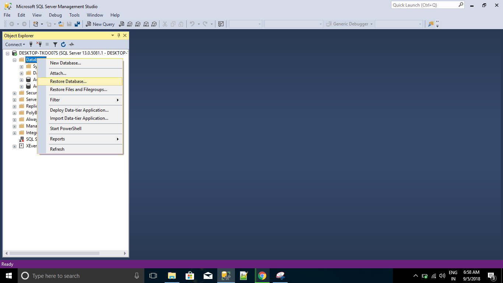Screen dimensions: 503x283
Task: Open the Filter submenu
Action: pyautogui.click(x=80, y=100)
